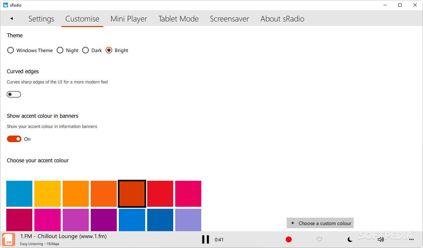Click station title 1.FM - Chillout Lounge
Image resolution: width=423 pixels, height=248 pixels.
coord(63,236)
